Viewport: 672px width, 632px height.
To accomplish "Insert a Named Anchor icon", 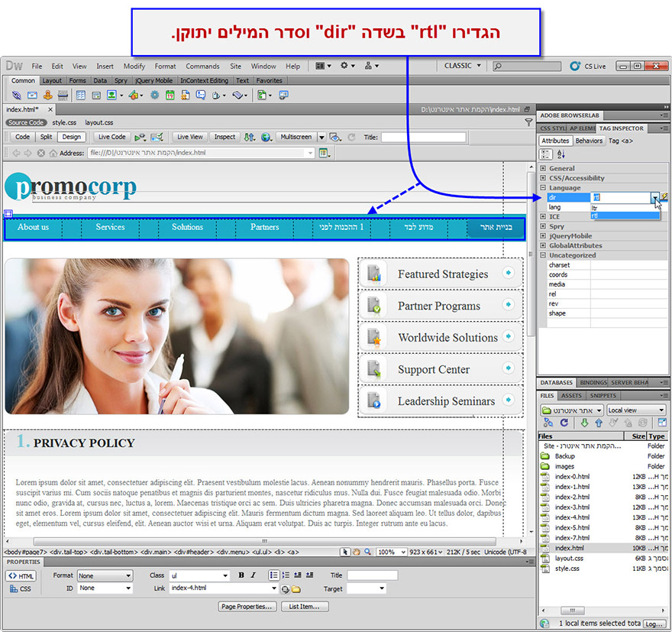I will (47, 96).
